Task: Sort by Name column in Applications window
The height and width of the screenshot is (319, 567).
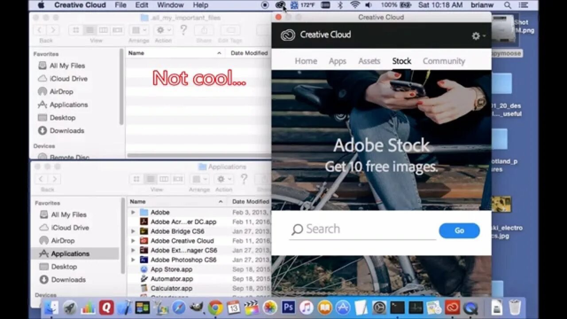Action: click(177, 202)
